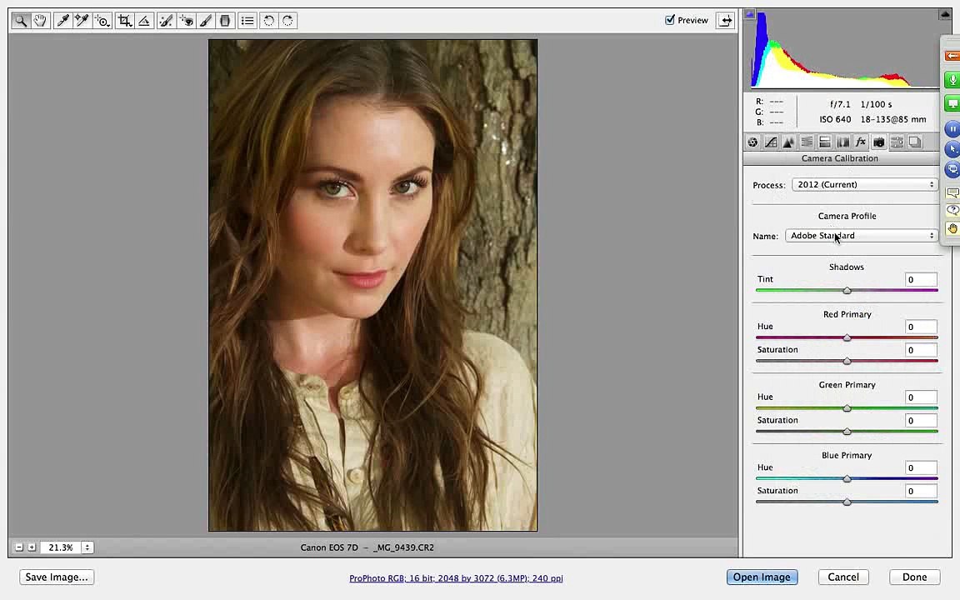Open Camera Raw preferences list icon

tap(247, 21)
